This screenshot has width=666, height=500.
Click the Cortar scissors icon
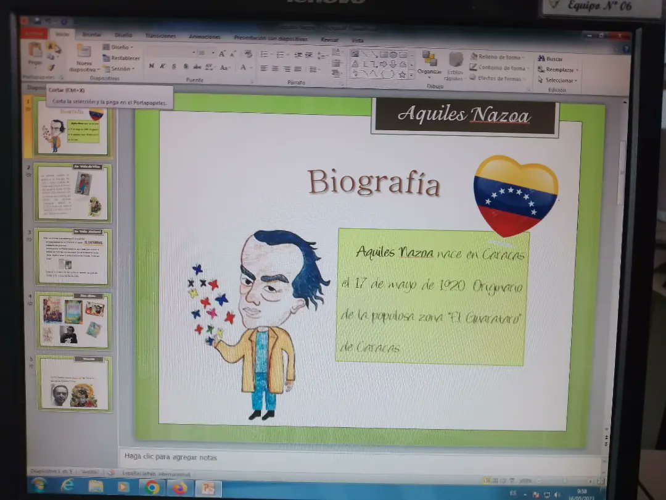click(51, 46)
